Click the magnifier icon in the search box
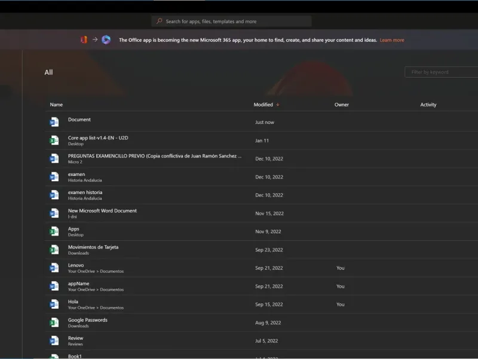This screenshot has width=478, height=359. (159, 21)
